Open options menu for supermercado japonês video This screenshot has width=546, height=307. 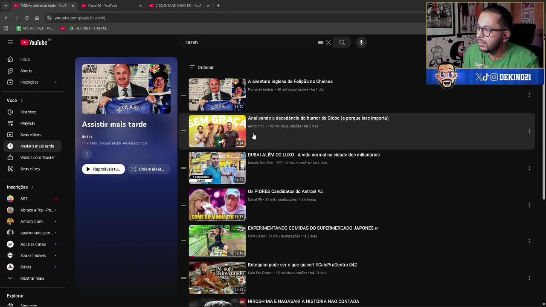(529, 241)
